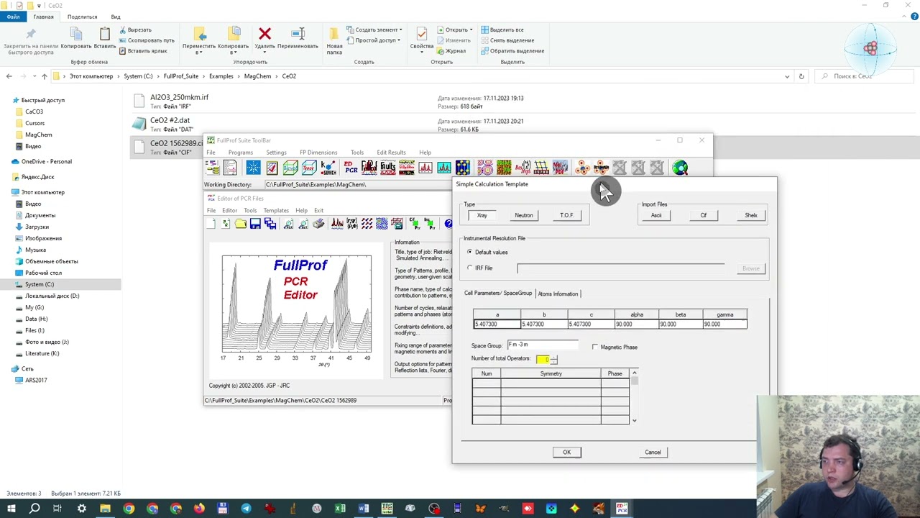Viewport: 920px width, 518px height.
Task: Select Default values radio button
Action: 469,252
